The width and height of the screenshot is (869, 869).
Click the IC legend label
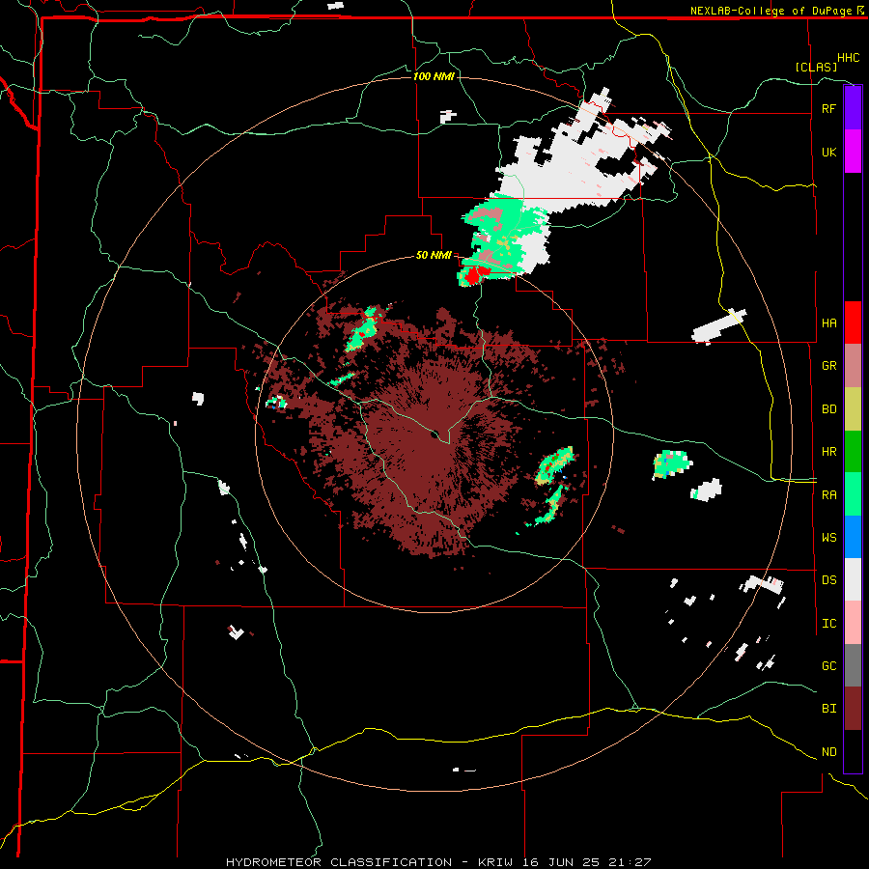[x=828, y=624]
